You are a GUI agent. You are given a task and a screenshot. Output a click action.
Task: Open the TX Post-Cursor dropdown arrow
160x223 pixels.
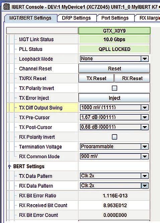[x=145, y=127]
